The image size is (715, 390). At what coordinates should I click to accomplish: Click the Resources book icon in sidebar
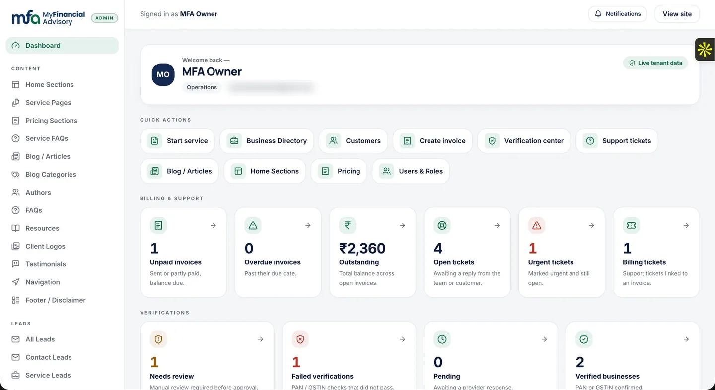(x=16, y=228)
